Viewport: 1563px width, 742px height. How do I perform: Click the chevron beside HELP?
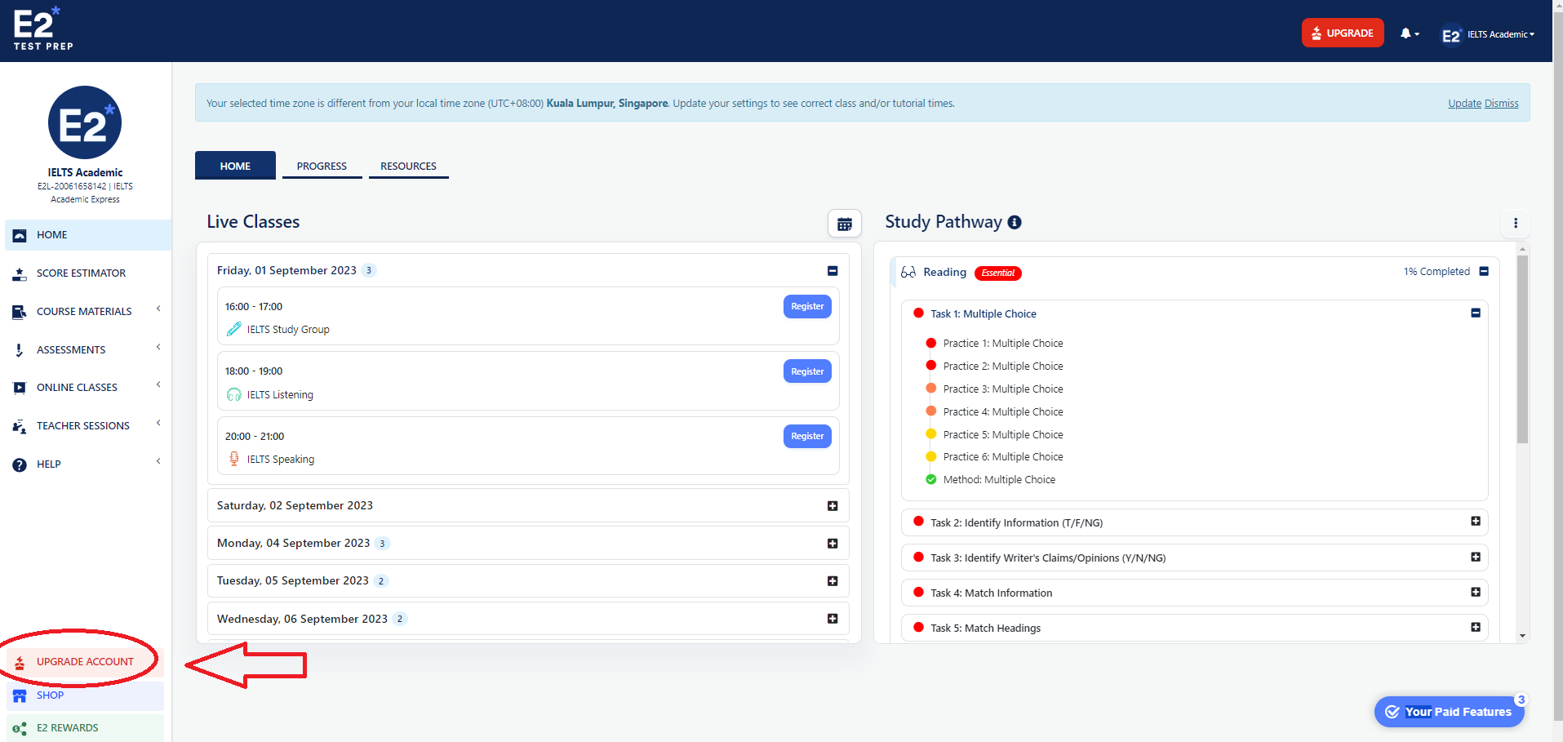point(158,462)
